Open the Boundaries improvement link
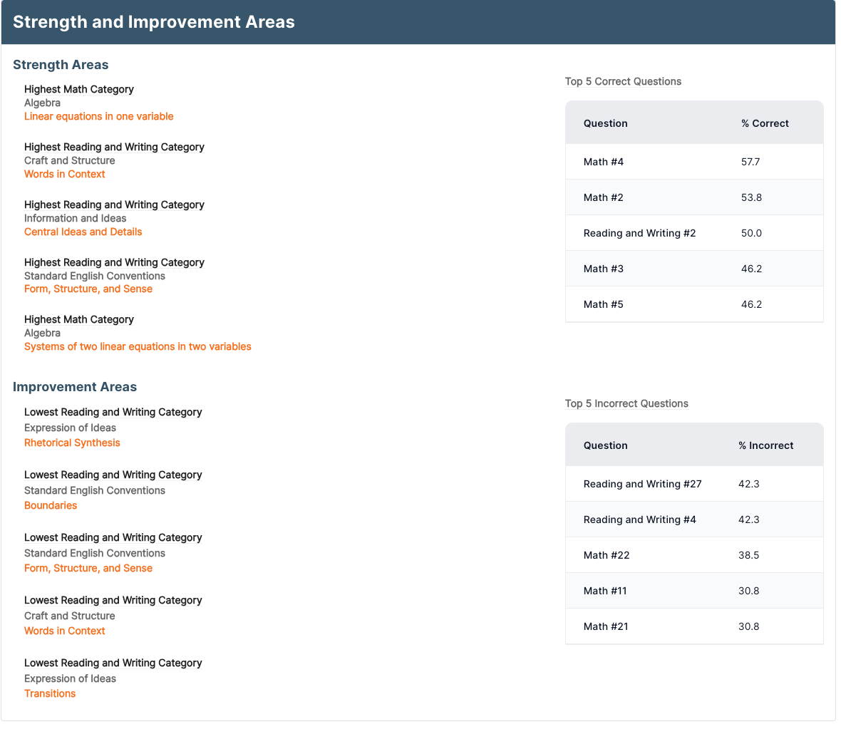Screen dimensions: 841x729 coord(51,505)
